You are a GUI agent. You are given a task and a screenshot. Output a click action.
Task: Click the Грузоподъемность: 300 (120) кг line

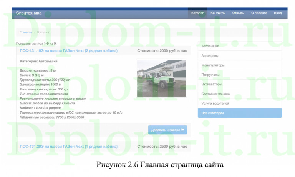pyautogui.click(x=45, y=80)
